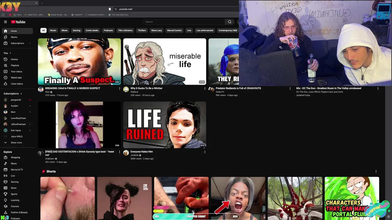
Task: Open Wallace channel link under Witcher video
Action: click(134, 92)
